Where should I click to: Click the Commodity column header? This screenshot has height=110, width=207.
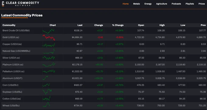click(9, 25)
